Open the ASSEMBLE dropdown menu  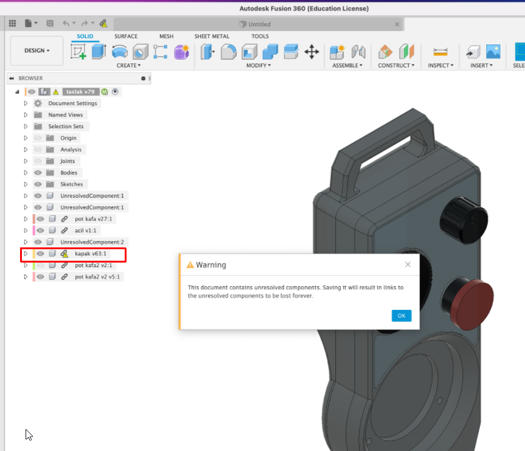tap(347, 66)
